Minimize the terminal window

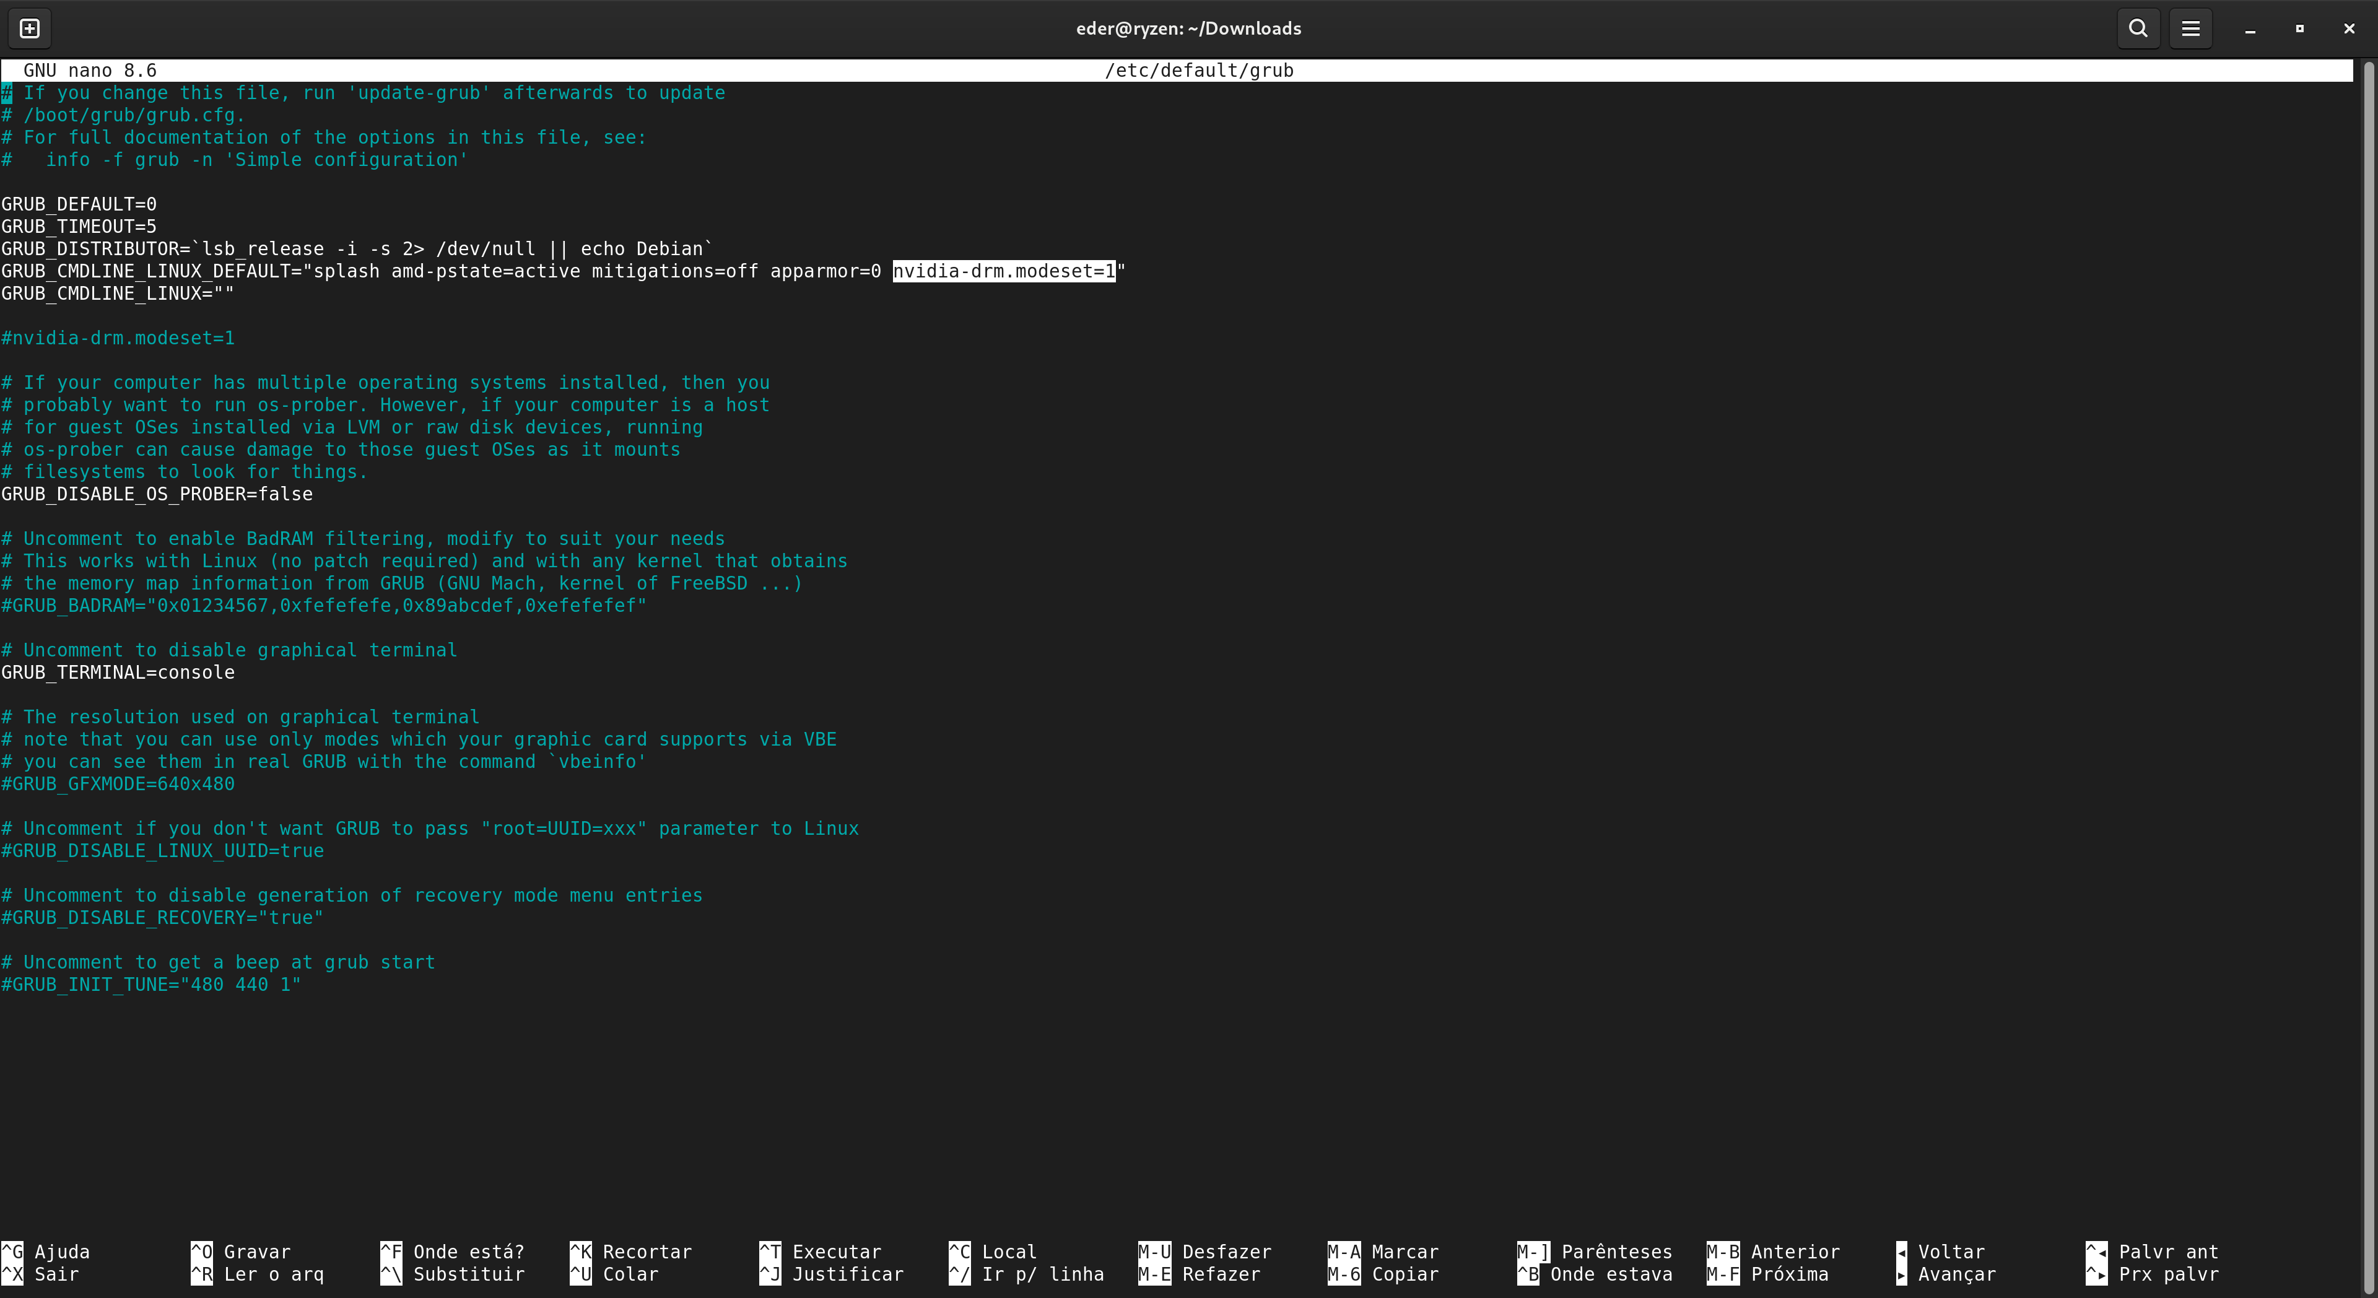point(2250,30)
